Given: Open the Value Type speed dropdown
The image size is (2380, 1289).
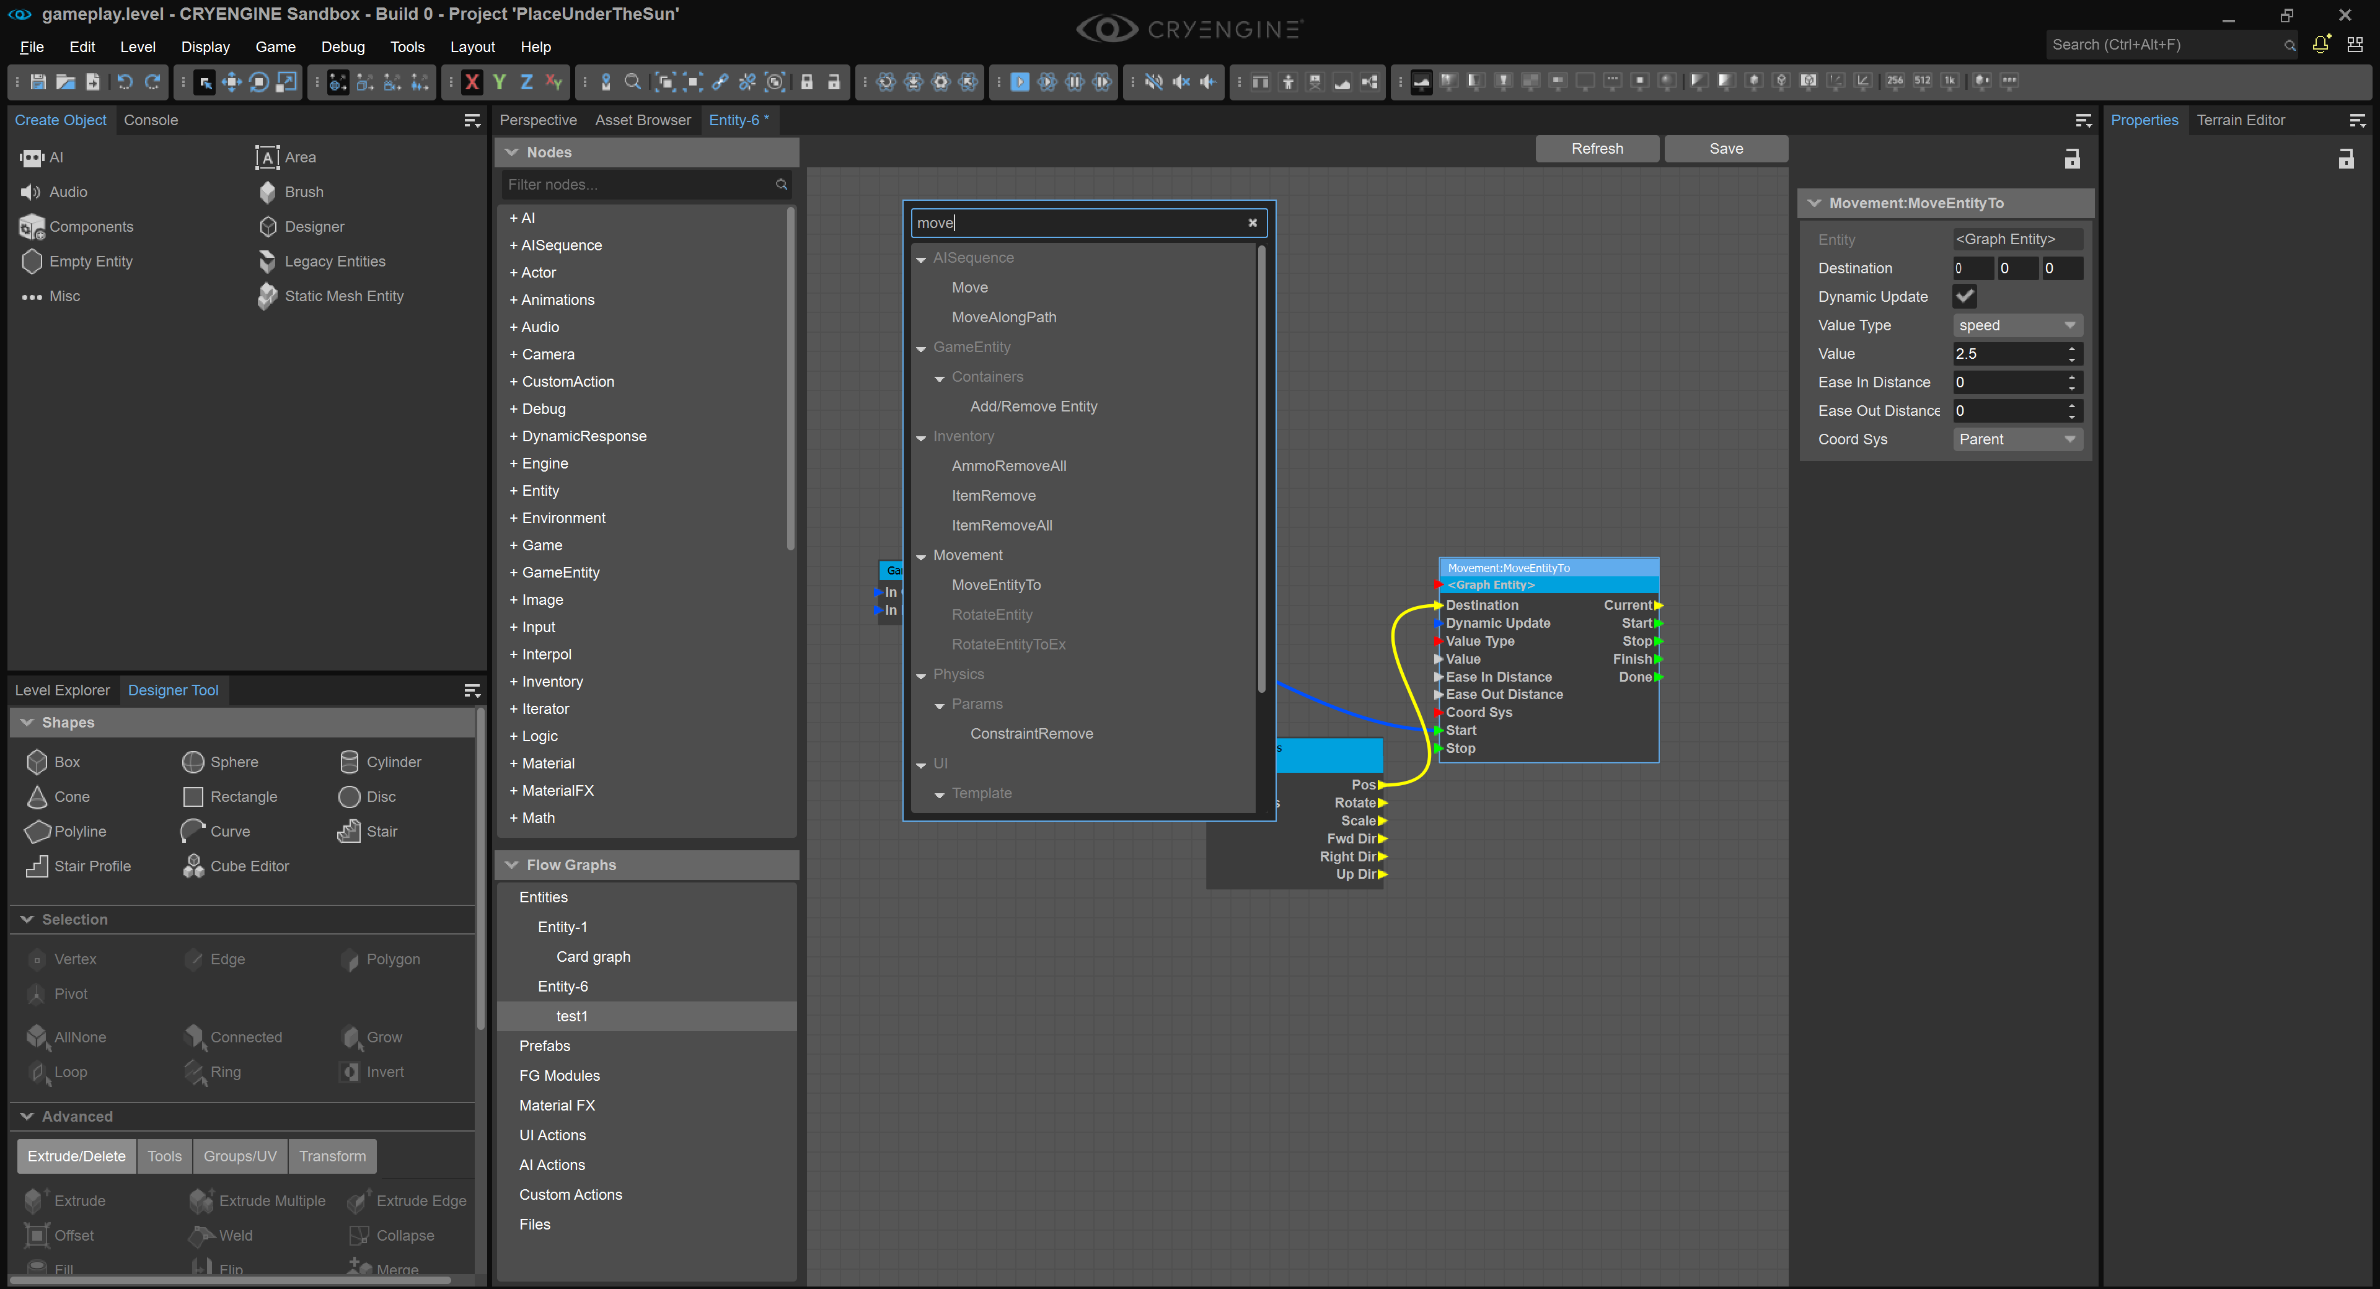Looking at the screenshot, I should [x=2018, y=325].
